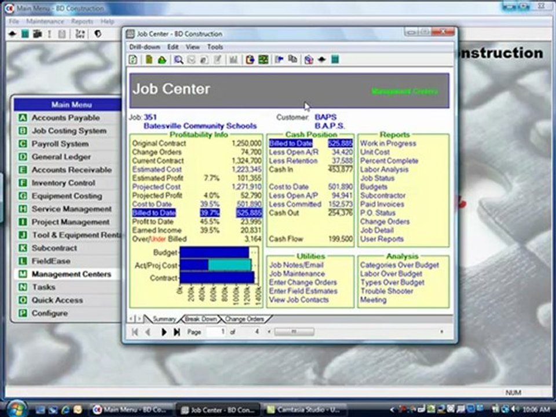Screen dimensions: 556x417
Task: Open the Windows Start orb
Action: click(x=16, y=408)
